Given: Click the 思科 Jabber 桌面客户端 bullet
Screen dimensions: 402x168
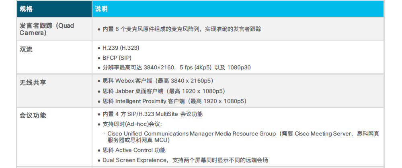Looking at the screenshot, I should coord(164,91).
